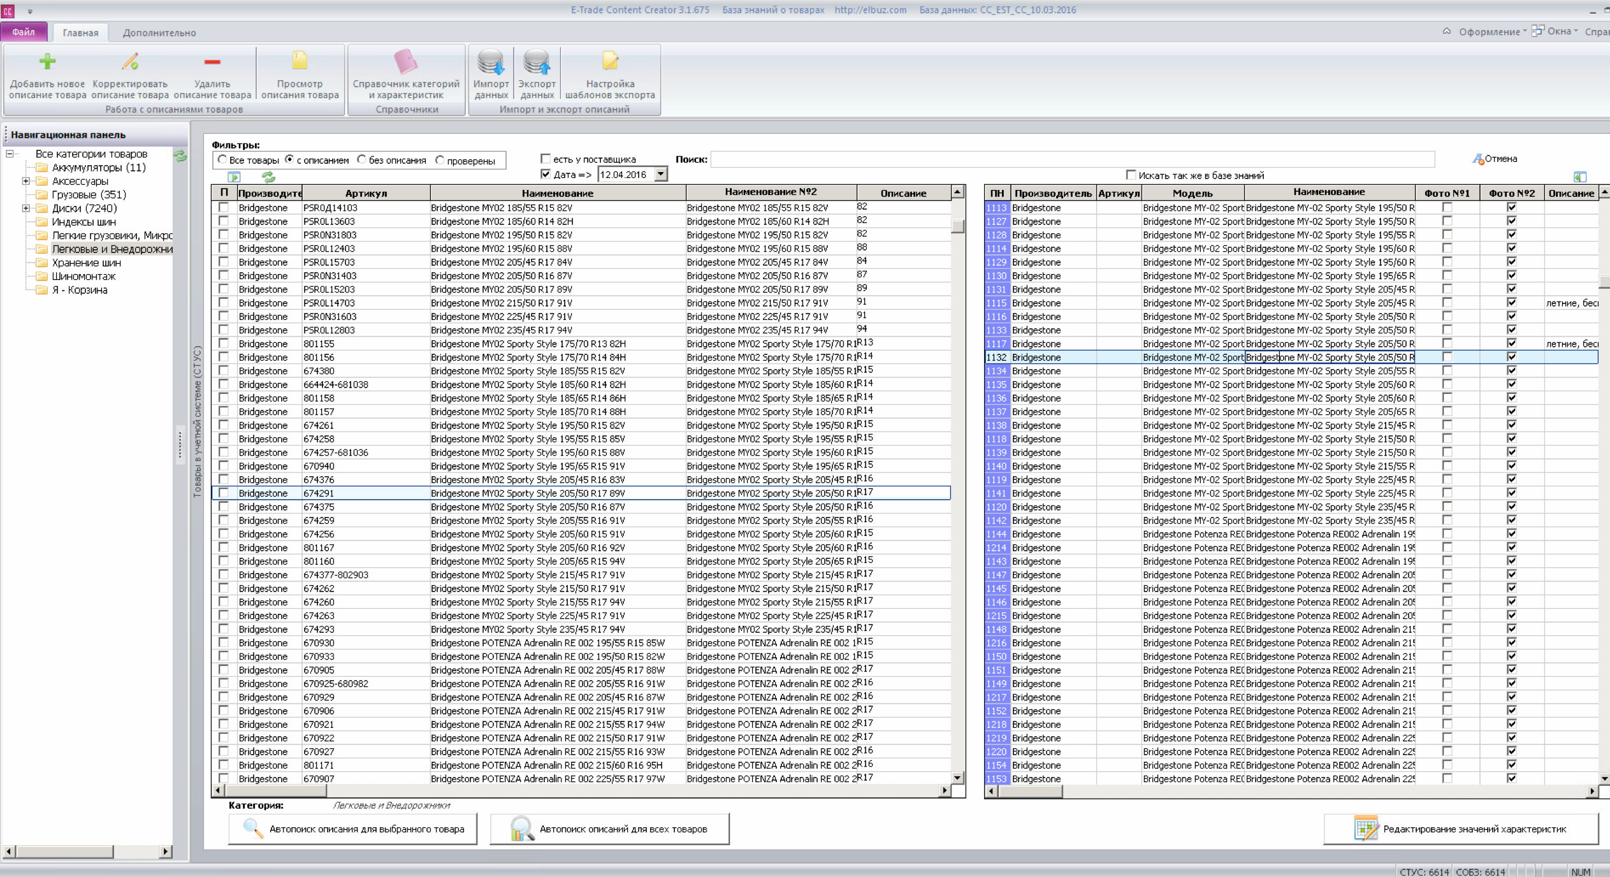Click the Import data database icon
Image resolution: width=1610 pixels, height=877 pixels.
point(491,62)
